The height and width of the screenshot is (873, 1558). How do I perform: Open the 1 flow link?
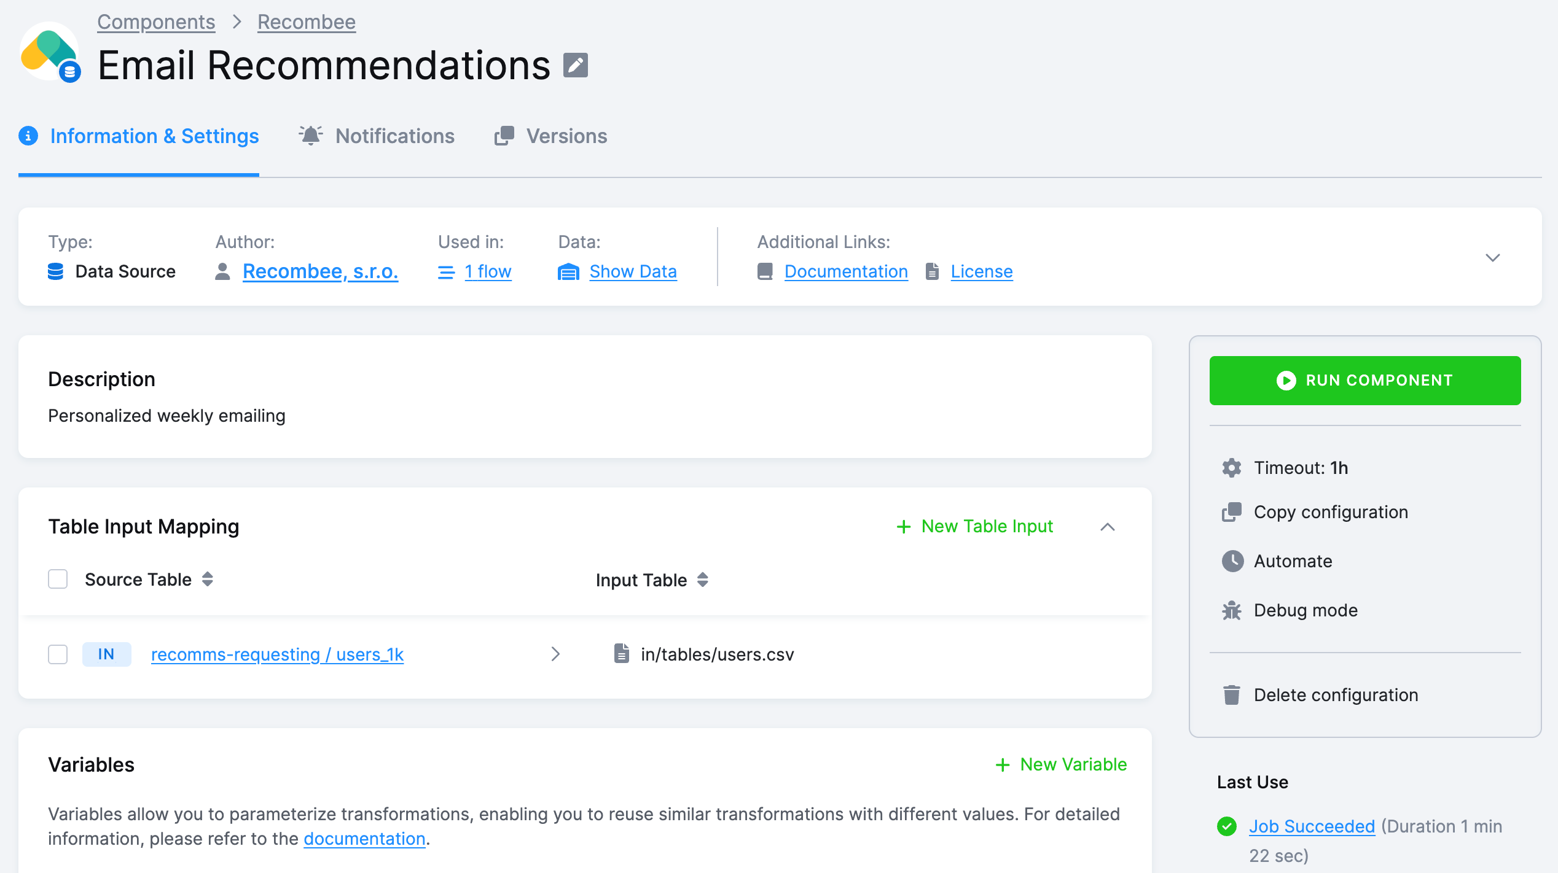(x=488, y=271)
